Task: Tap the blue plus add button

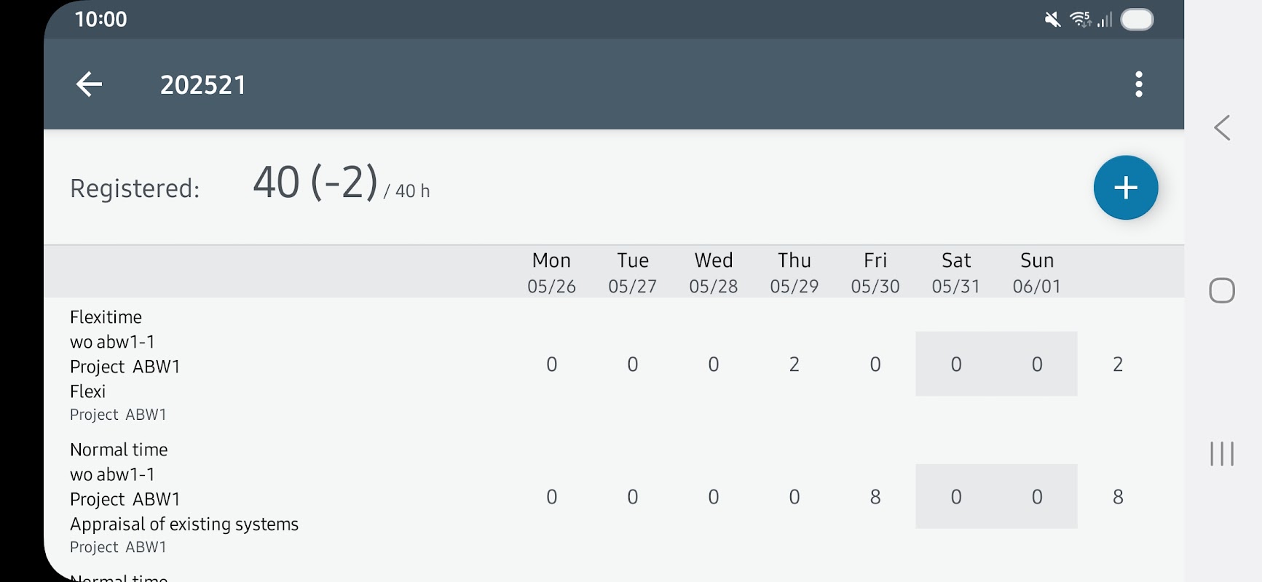Action: point(1126,188)
